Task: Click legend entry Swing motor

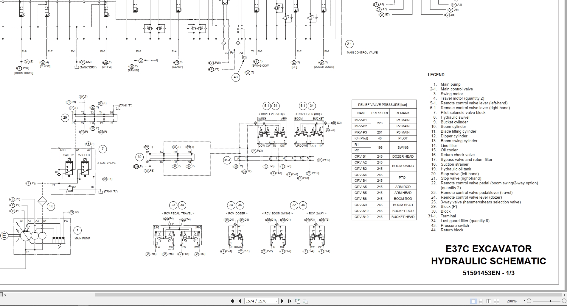Action: tap(452, 94)
